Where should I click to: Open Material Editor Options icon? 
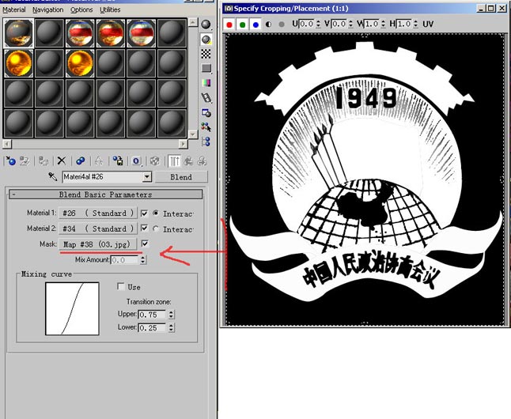click(206, 112)
